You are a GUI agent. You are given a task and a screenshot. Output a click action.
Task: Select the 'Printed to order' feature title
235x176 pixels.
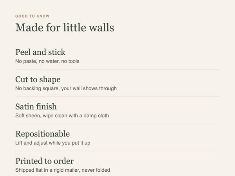click(x=44, y=161)
